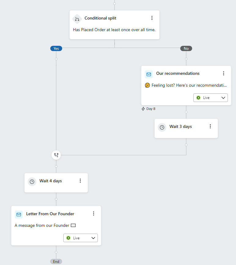Screen dimensions: 236x265
Task: Click the Wait 4 days clock icon
Action: pos(32,182)
